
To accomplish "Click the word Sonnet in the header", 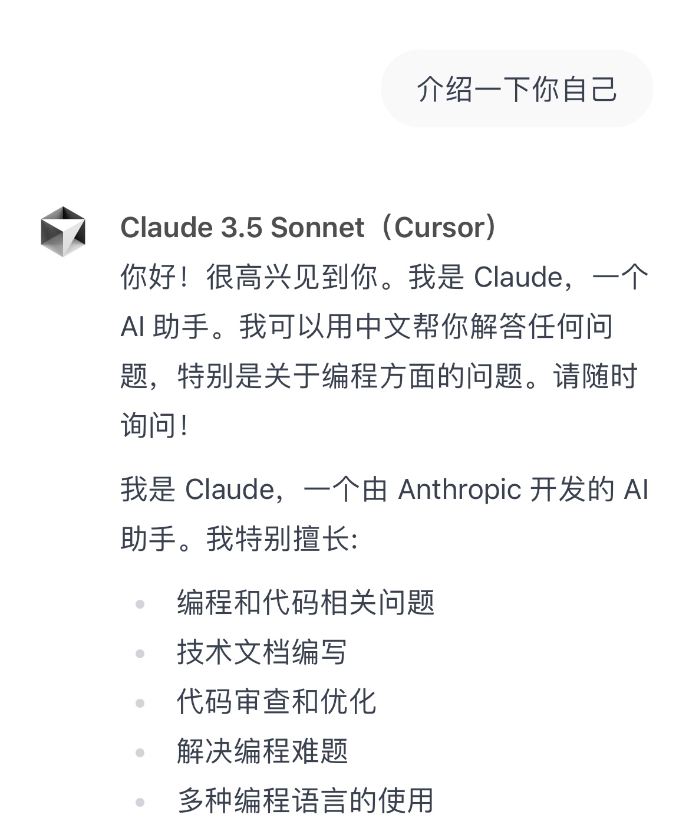I will (x=317, y=228).
